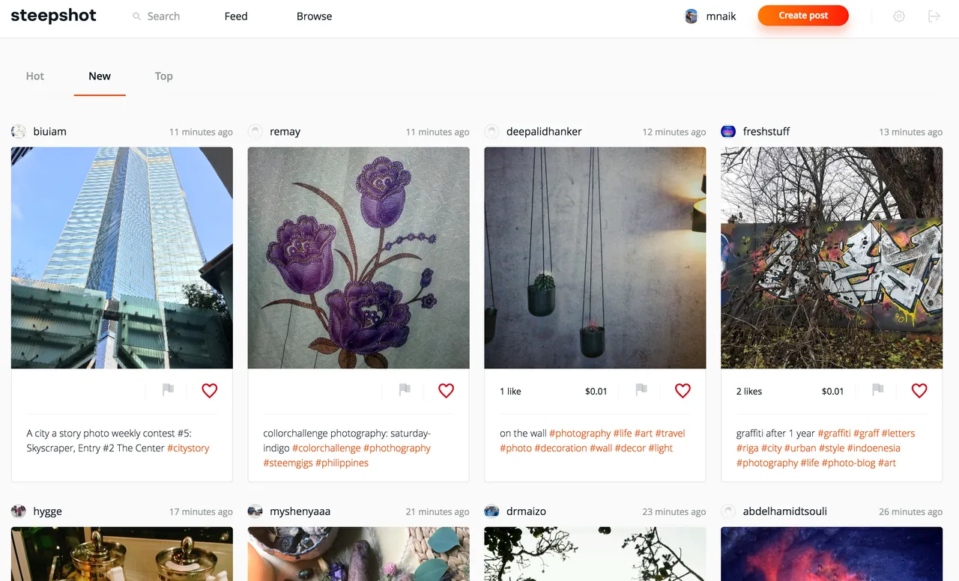Click '1 like' on deepalidhanker's post

coord(510,392)
